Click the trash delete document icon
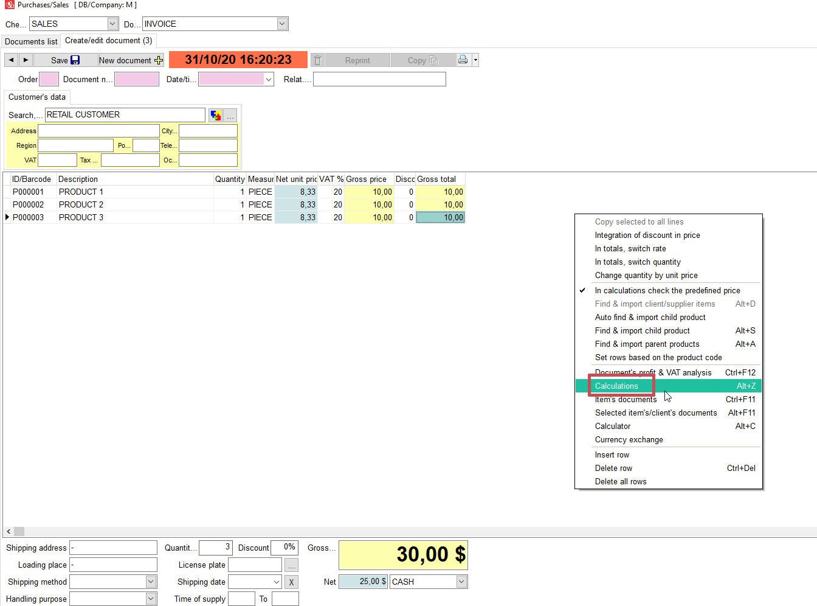The image size is (817, 606). click(317, 60)
